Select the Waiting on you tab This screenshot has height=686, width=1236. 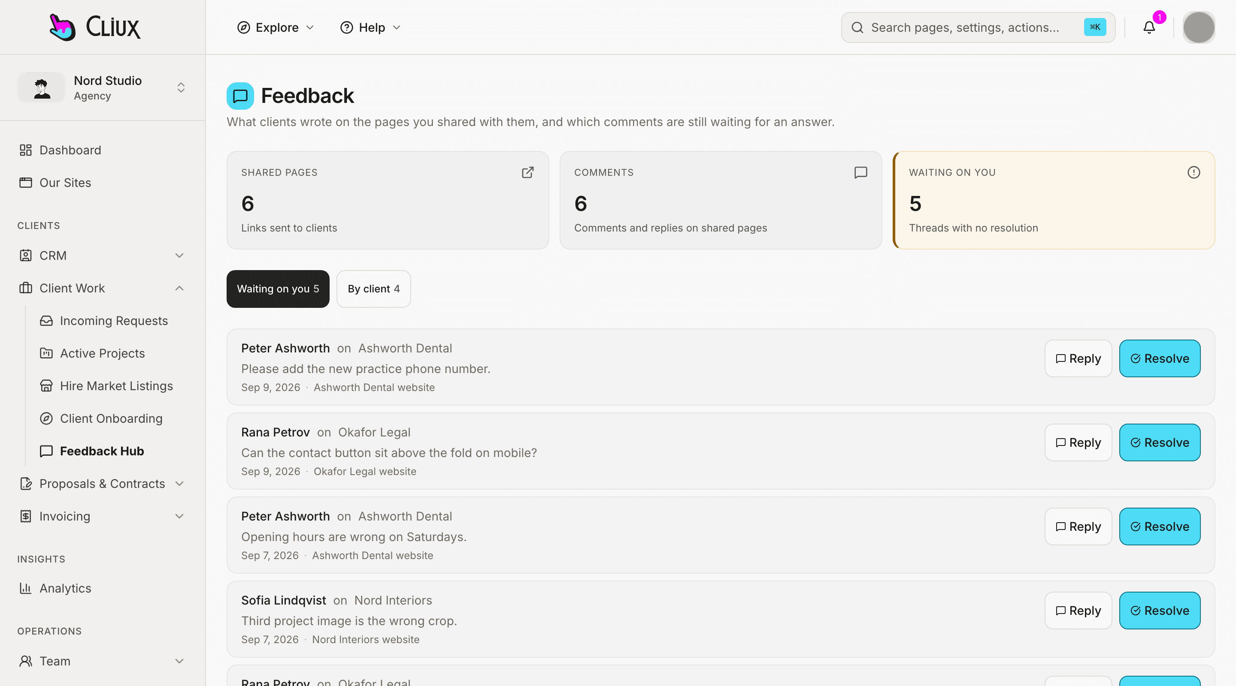278,289
